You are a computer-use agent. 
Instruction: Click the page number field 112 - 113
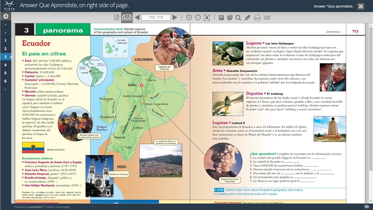coord(156,17)
